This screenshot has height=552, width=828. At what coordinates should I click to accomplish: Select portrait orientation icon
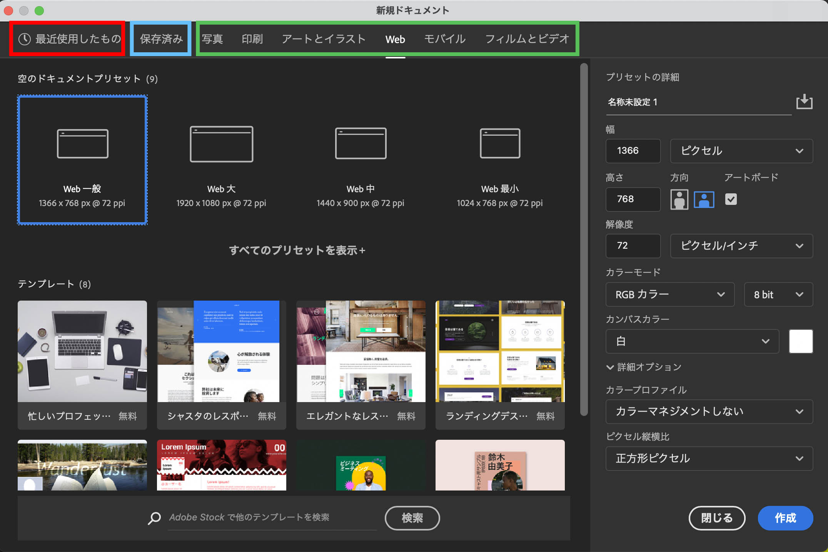point(679,199)
